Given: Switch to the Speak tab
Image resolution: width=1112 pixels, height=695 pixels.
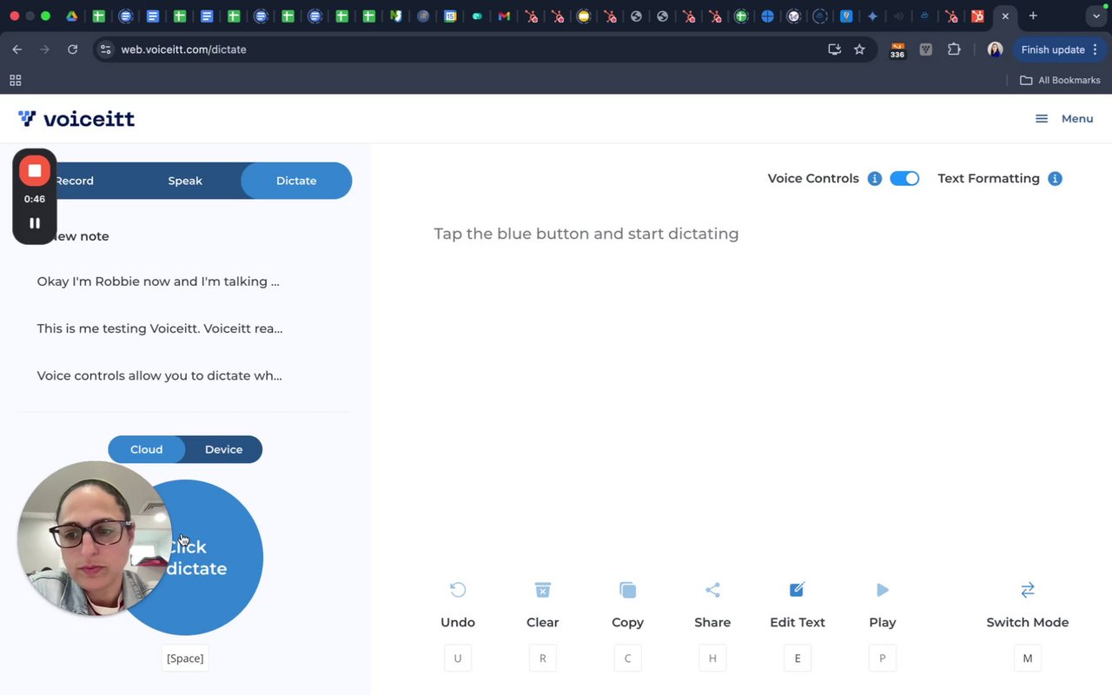Looking at the screenshot, I should coord(185,181).
